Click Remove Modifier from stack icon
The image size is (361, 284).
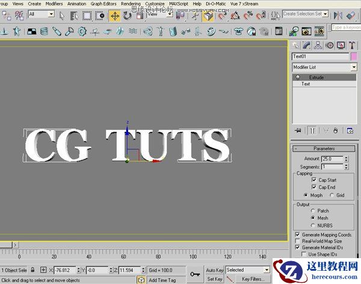click(x=336, y=131)
